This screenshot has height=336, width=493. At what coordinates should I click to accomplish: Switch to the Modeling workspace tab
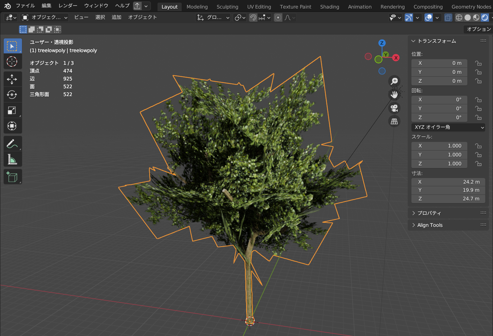point(197,7)
